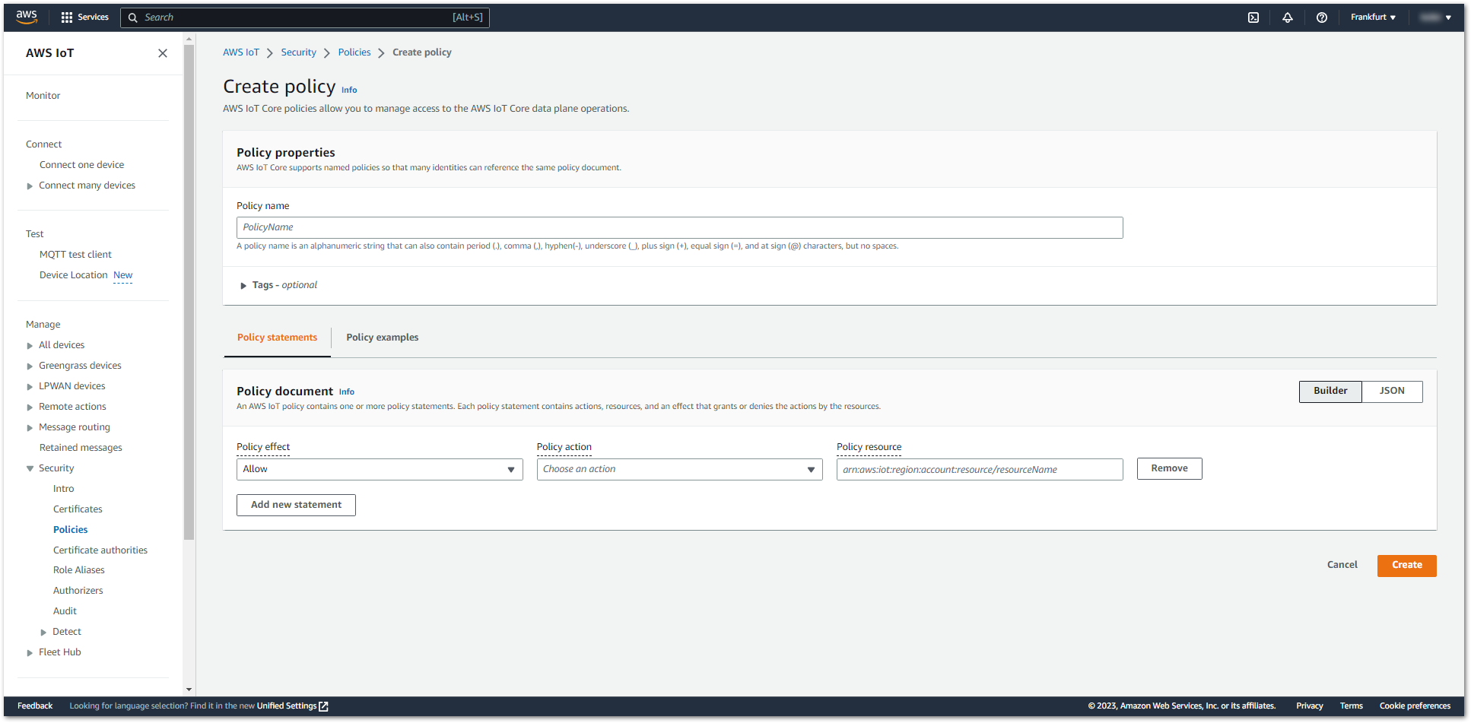Open Policies in sidebar
This screenshot has height=723, width=1471.
point(70,530)
